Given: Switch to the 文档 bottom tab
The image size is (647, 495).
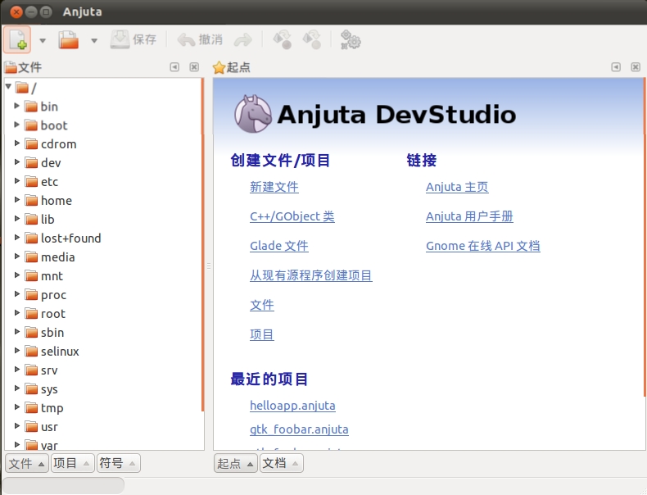Looking at the screenshot, I should [x=282, y=463].
